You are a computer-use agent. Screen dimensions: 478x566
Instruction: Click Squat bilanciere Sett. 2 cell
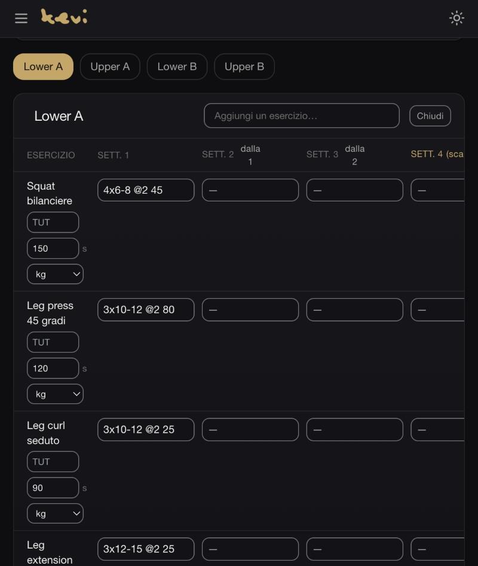pyautogui.click(x=250, y=190)
